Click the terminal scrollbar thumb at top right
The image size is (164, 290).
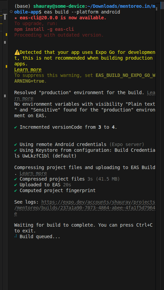click(157, 9)
